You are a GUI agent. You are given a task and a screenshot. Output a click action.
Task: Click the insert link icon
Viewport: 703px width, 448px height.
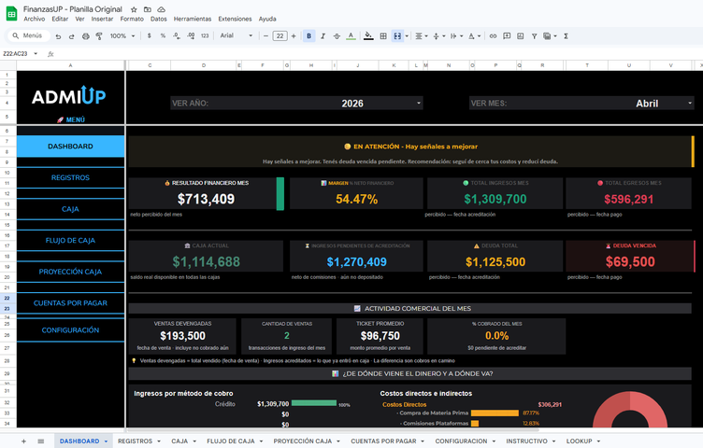(491, 35)
